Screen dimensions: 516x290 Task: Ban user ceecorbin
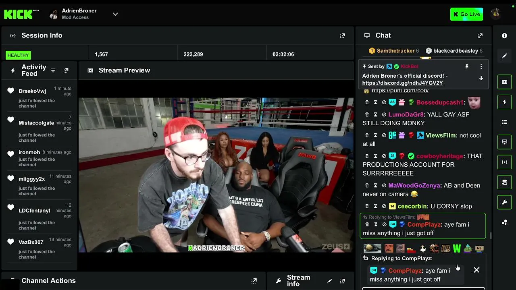point(384,206)
